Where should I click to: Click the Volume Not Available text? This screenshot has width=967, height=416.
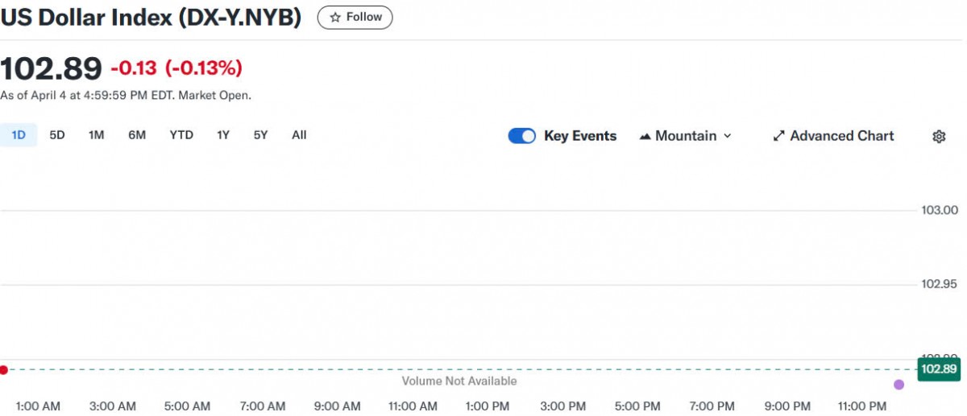459,381
